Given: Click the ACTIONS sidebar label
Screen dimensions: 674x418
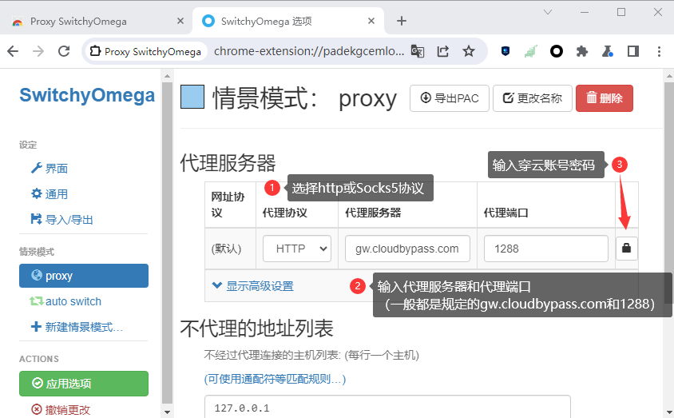Looking at the screenshot, I should click(39, 359).
